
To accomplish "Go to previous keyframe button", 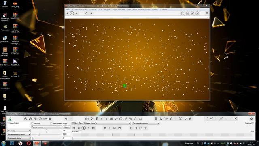I will (x=79, y=128).
